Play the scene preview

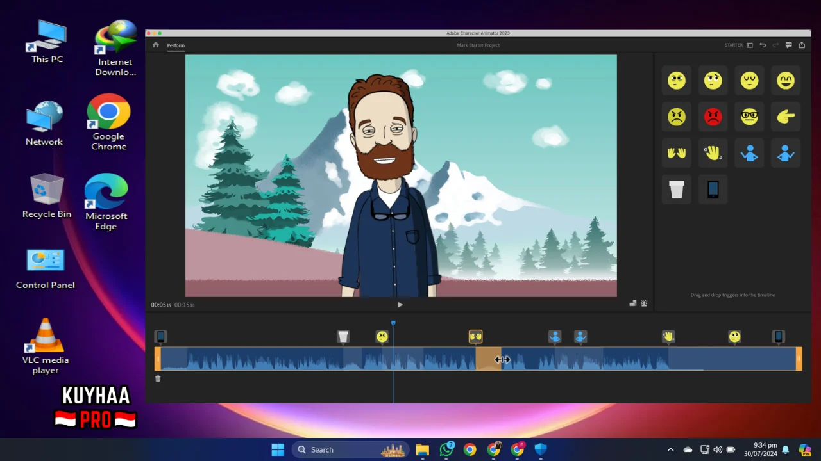[400, 305]
